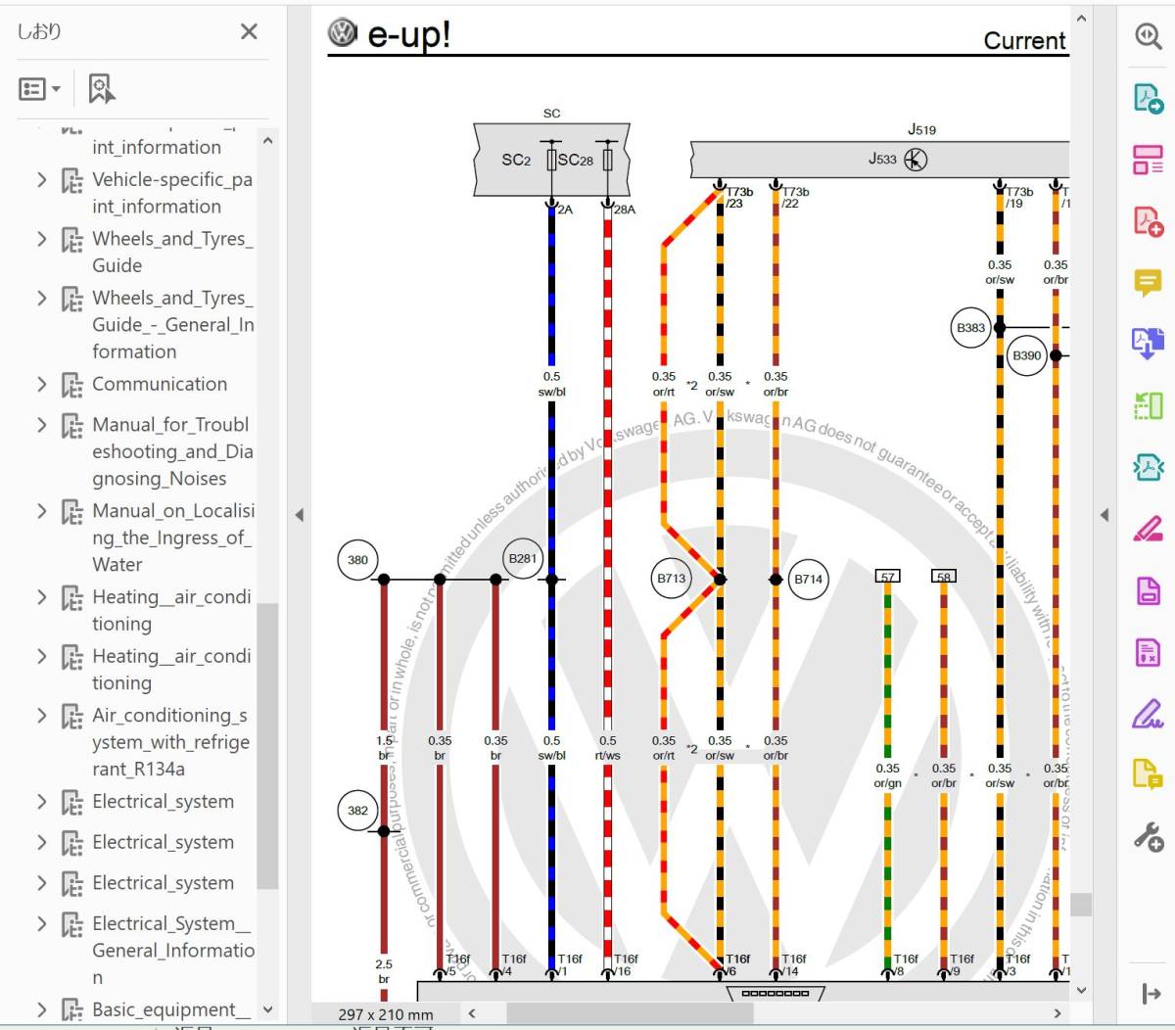Click the 382 earth connection circle
The height and width of the screenshot is (1030, 1175).
[x=357, y=810]
